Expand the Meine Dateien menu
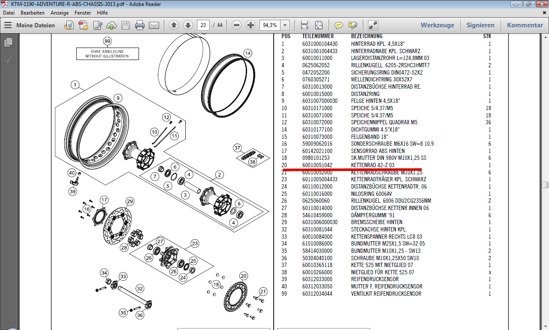549x330 pixels. click(30, 25)
